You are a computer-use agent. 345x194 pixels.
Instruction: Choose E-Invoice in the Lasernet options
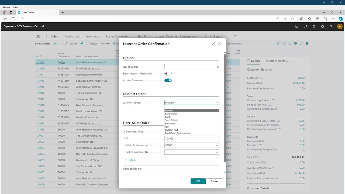tap(192, 124)
